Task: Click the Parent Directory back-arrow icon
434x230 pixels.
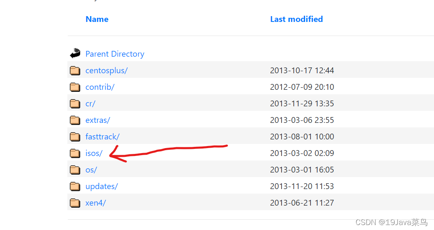Action: 75,53
